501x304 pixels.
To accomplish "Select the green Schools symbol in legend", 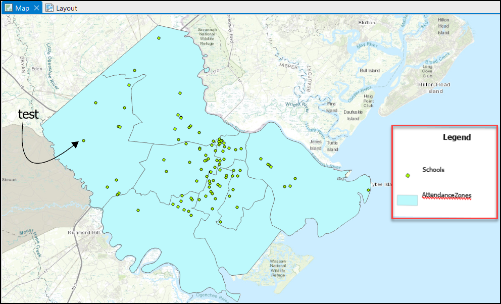I will pyautogui.click(x=408, y=175).
